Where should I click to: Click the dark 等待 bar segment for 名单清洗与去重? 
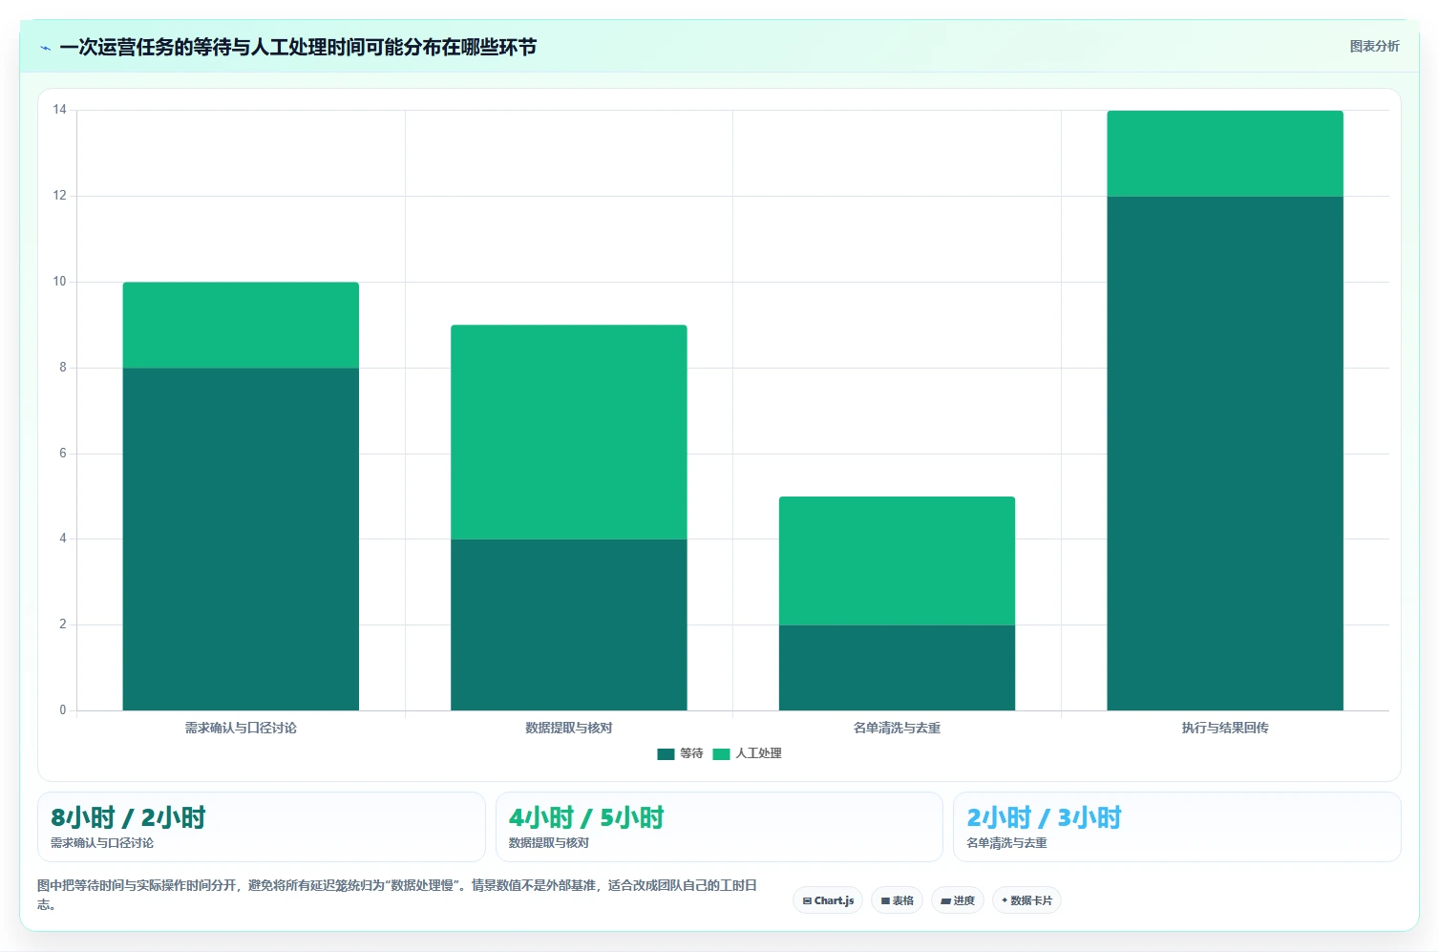point(897,667)
